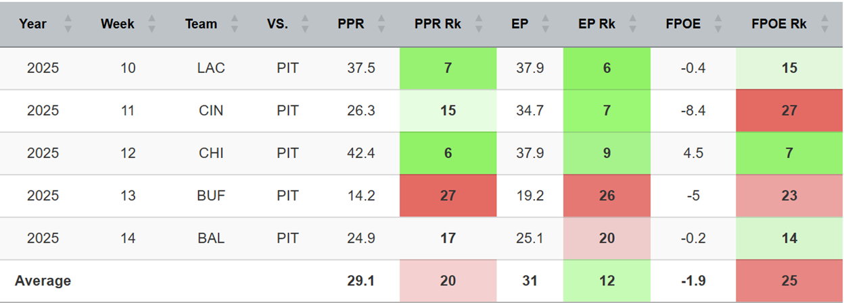Click the sort arrows beside Team
The width and height of the screenshot is (844, 303).
[234, 24]
